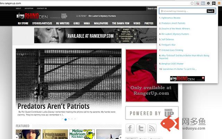Select the second carousel slide dot
Image resolution: width=222 pixels, height=139 pixels.
click(x=65, y=119)
